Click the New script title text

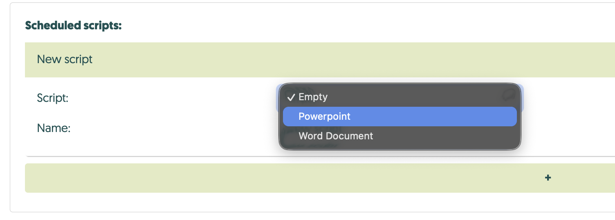pyautogui.click(x=65, y=59)
